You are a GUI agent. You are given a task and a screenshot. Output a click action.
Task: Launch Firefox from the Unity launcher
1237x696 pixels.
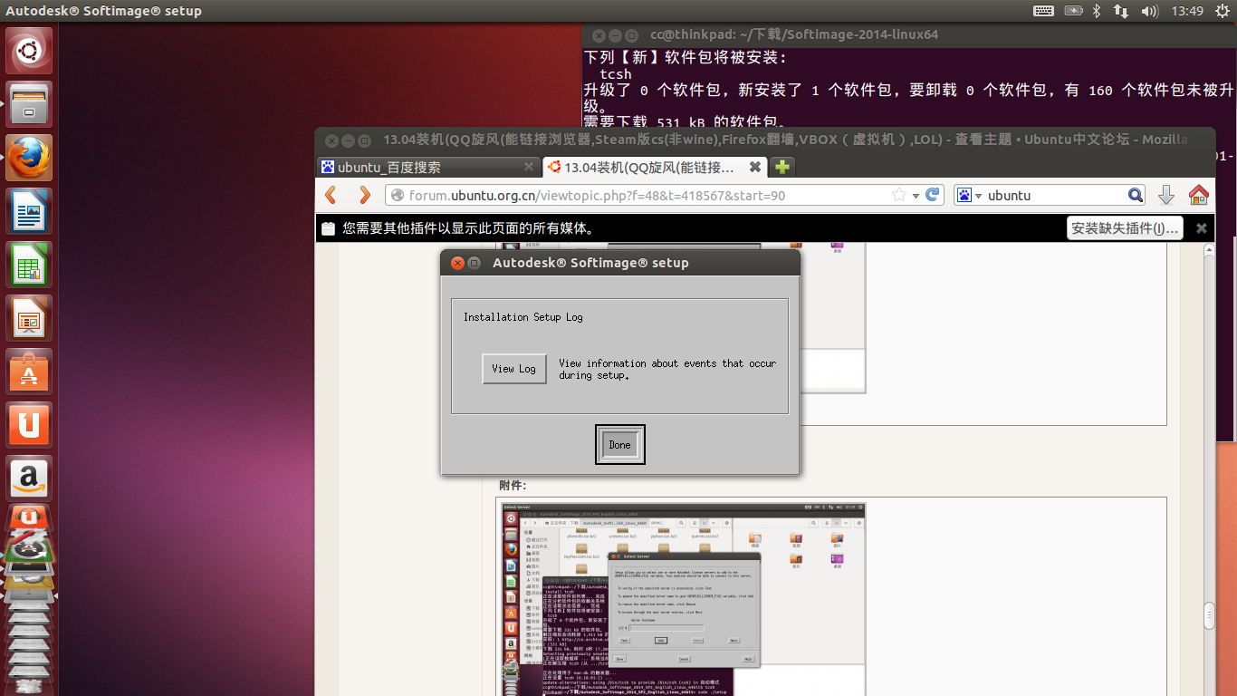pos(30,158)
